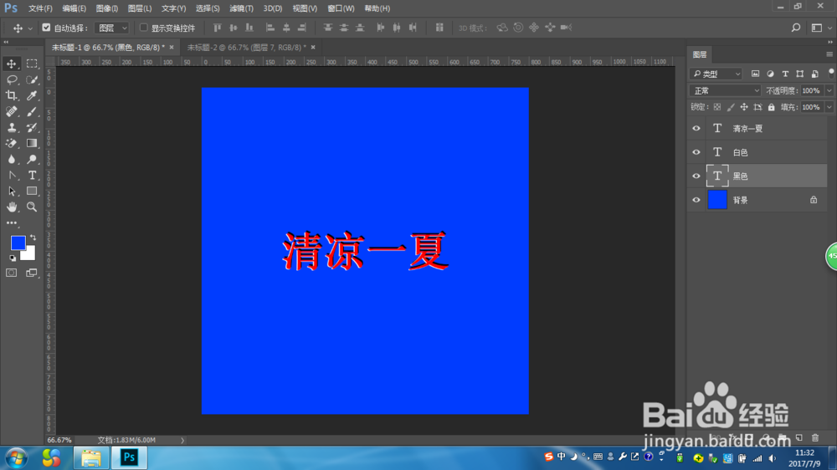Swap foreground and background colors
Screen dimensions: 837x470
click(33, 238)
